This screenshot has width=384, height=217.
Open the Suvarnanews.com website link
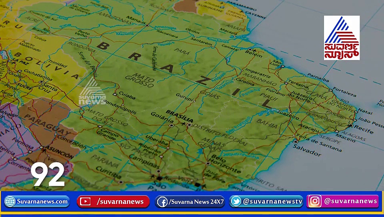(x=37, y=201)
